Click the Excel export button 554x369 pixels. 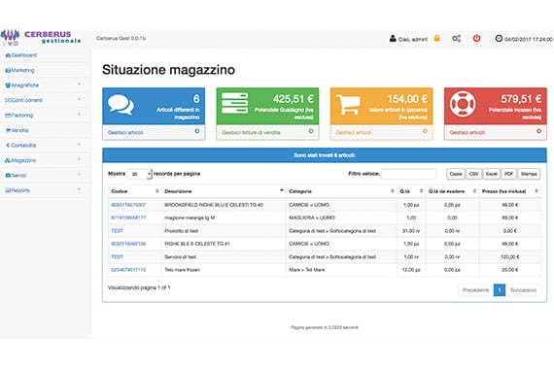[x=492, y=174]
